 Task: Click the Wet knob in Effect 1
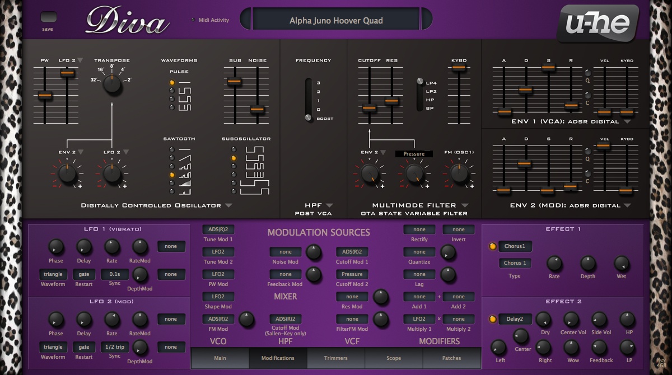point(622,263)
